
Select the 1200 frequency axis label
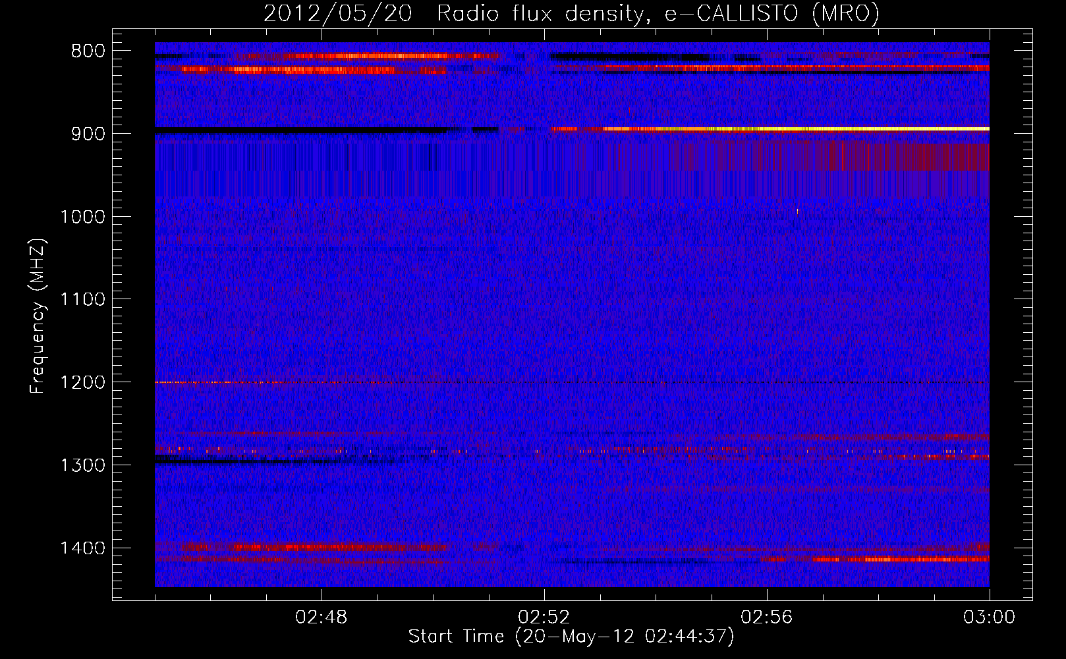pos(82,383)
